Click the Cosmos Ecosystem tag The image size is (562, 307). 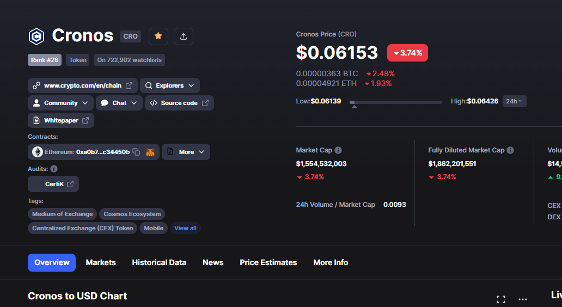[x=132, y=214]
